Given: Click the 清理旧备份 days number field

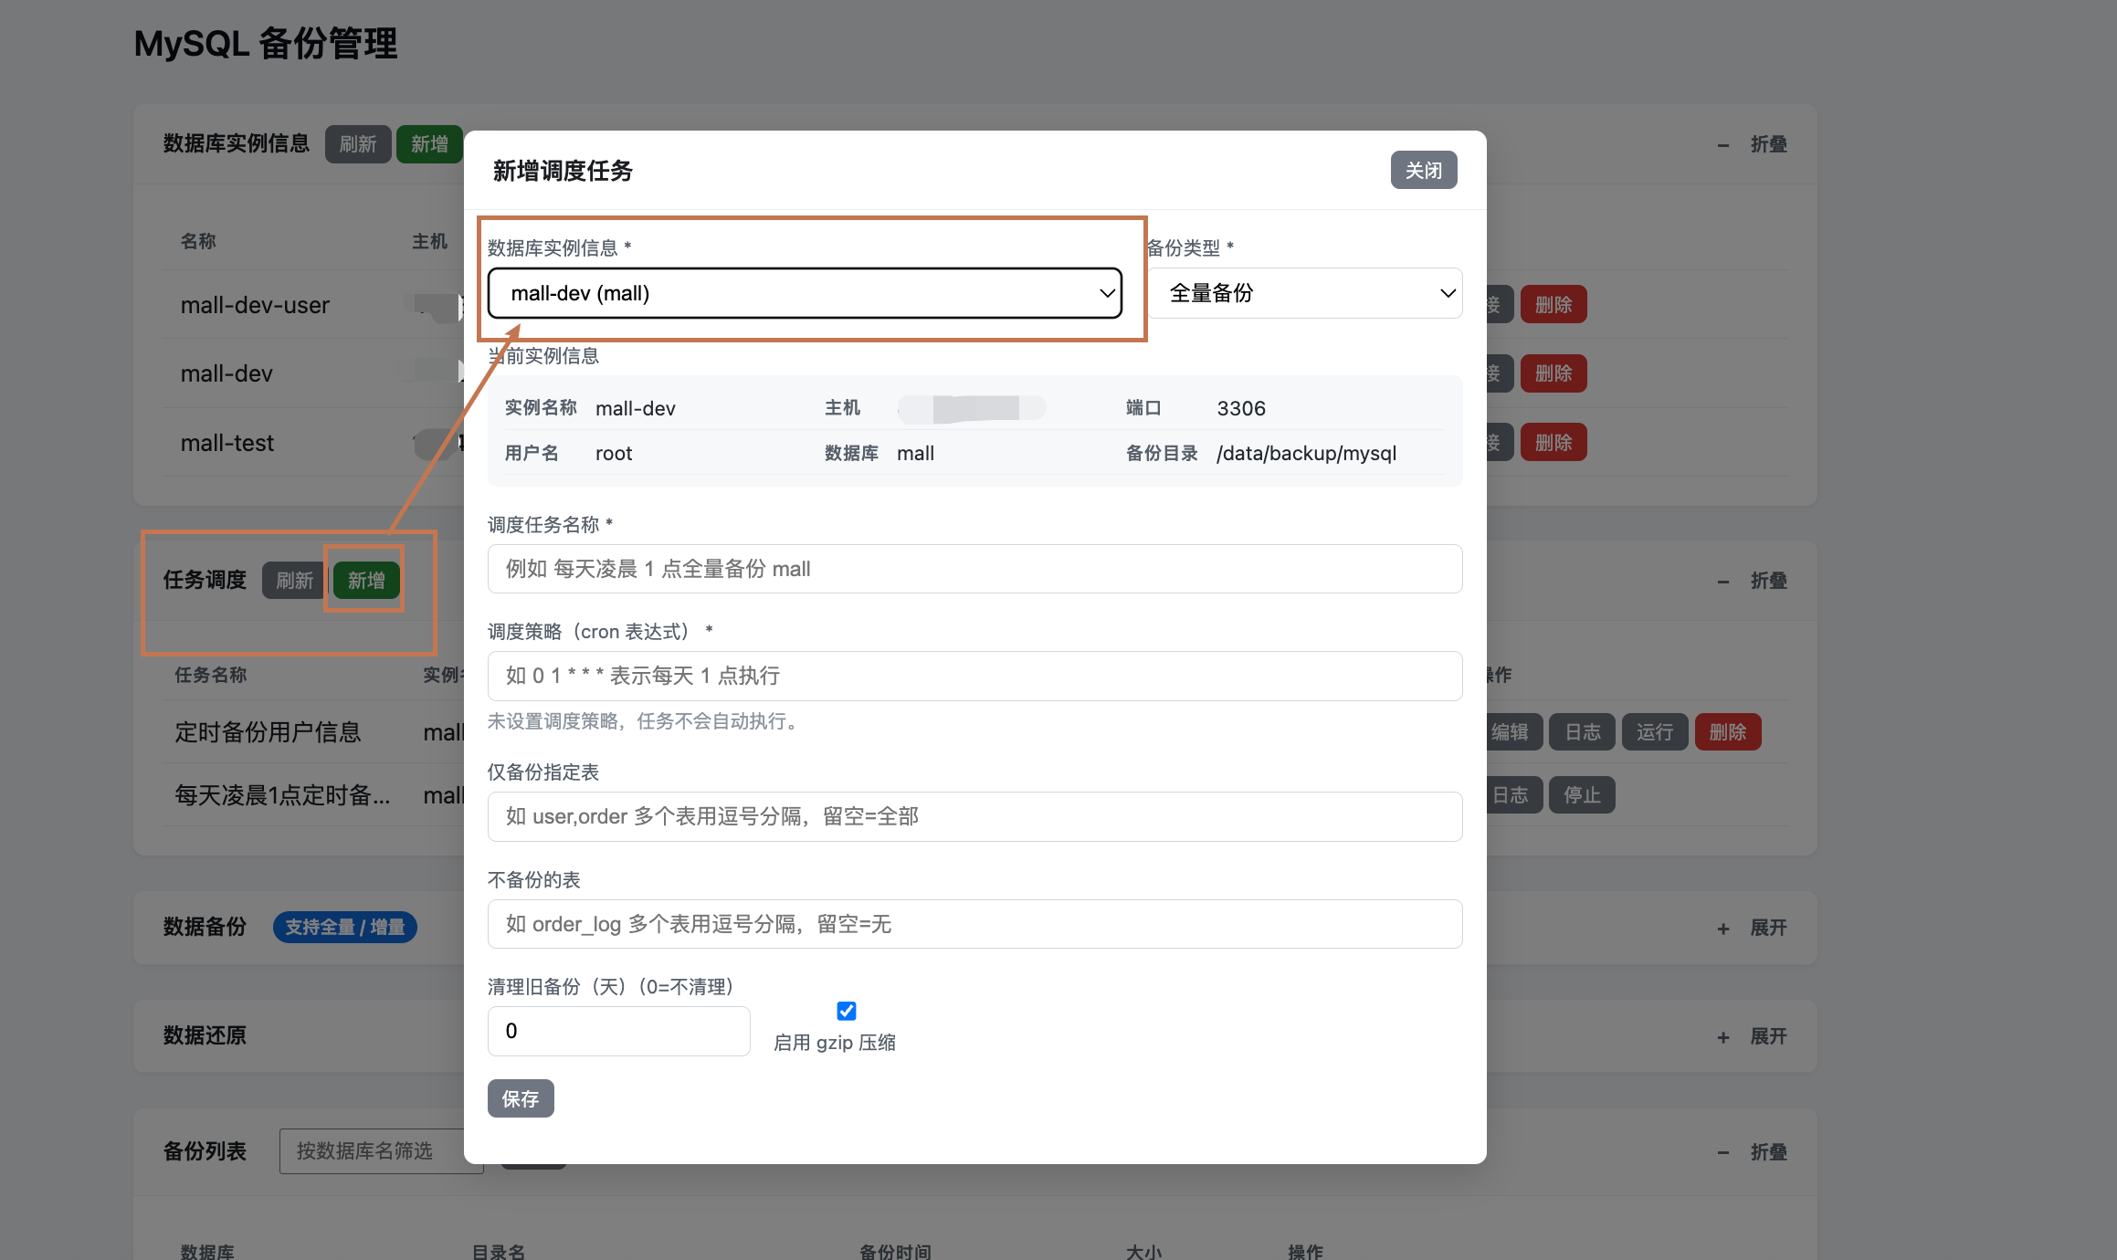Looking at the screenshot, I should 618,1031.
